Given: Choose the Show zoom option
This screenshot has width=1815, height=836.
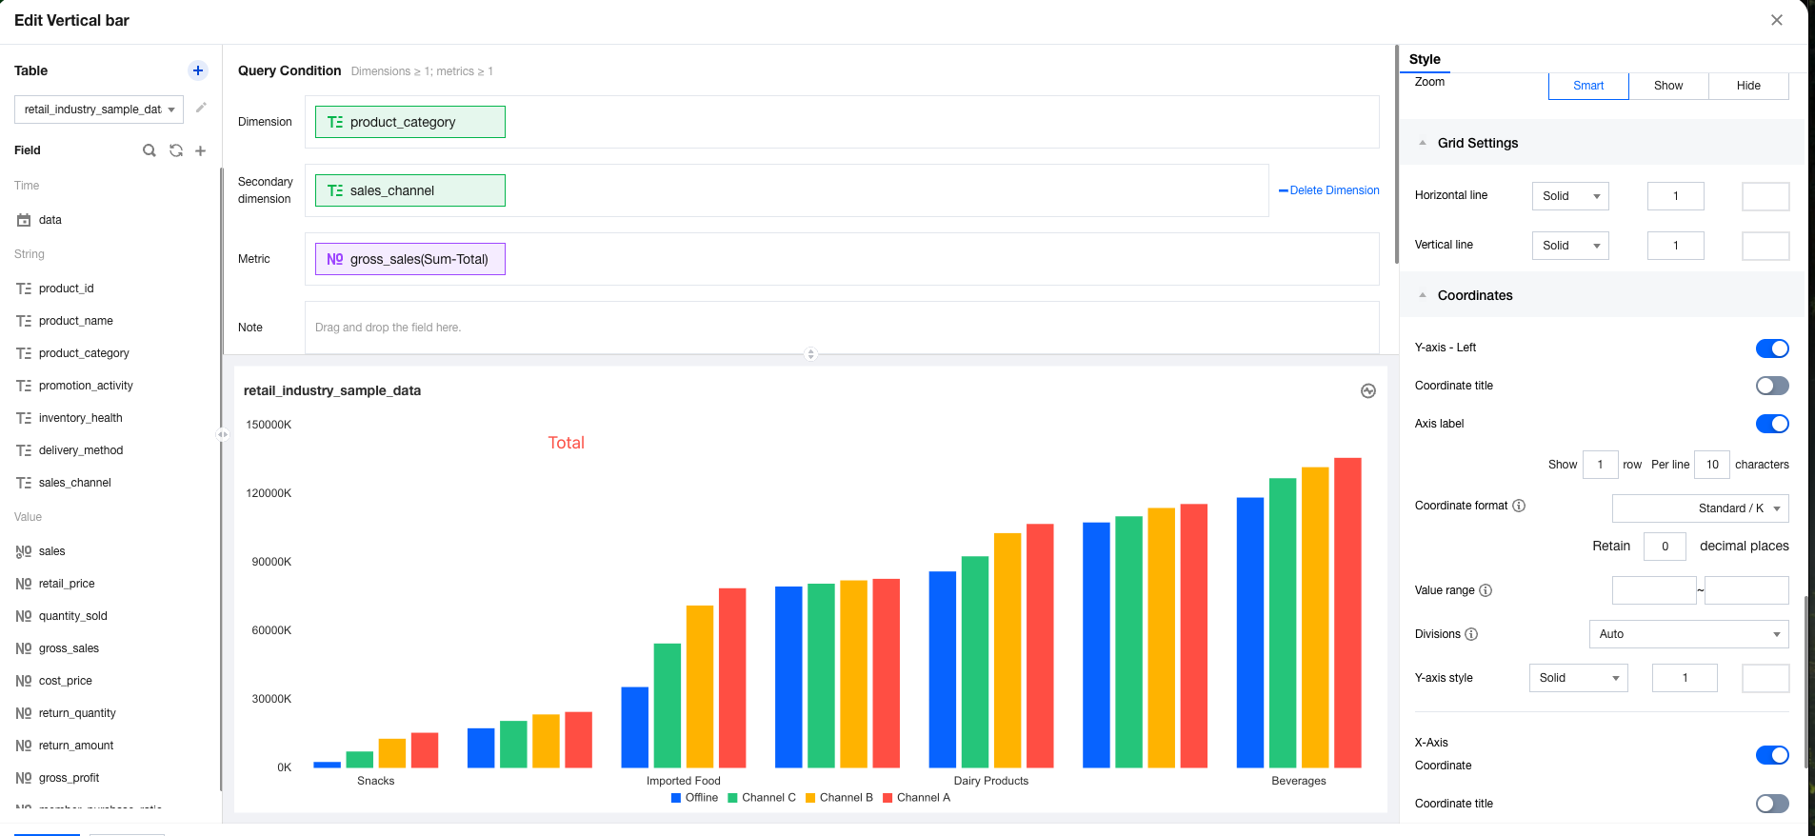Looking at the screenshot, I should click(1668, 86).
